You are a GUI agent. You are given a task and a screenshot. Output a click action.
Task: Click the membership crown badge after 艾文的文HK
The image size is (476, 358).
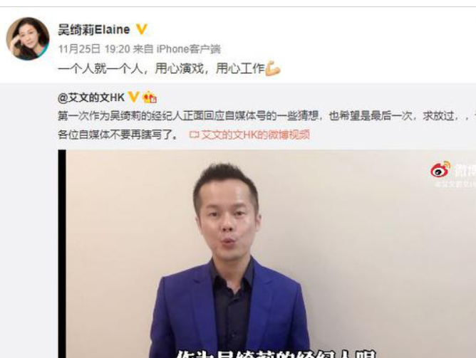point(150,98)
